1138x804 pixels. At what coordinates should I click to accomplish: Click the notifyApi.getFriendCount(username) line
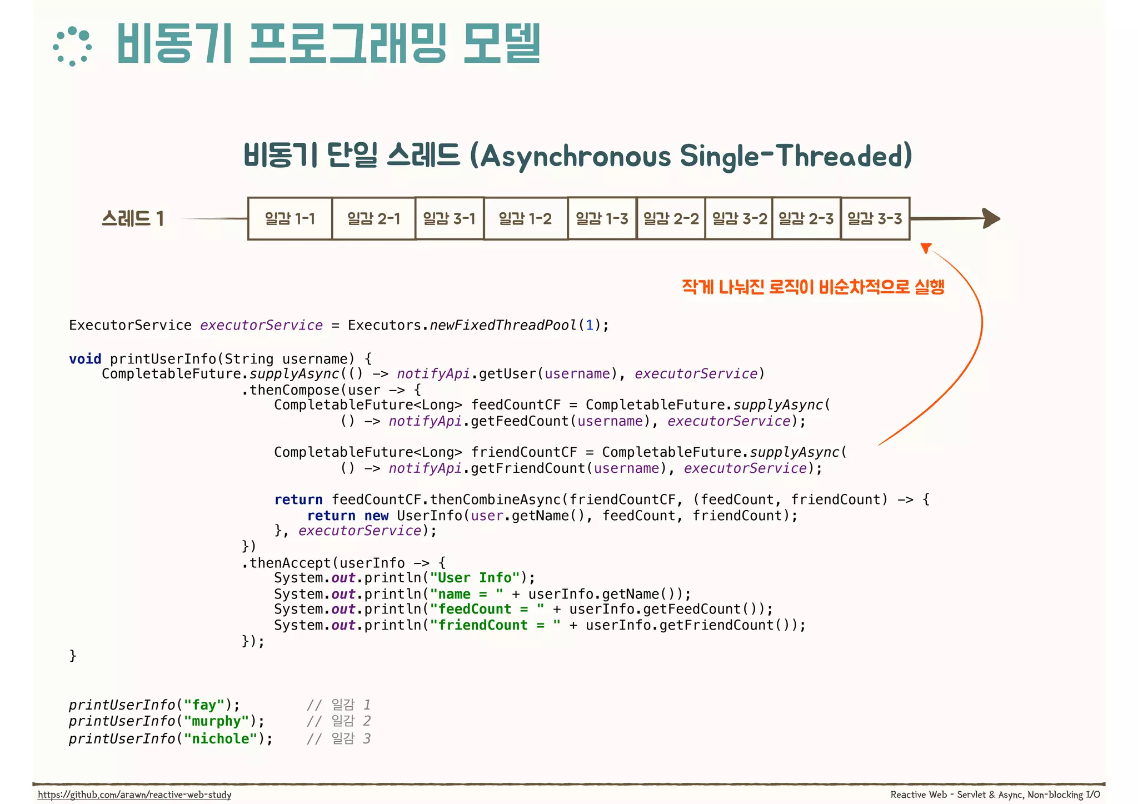(x=581, y=468)
